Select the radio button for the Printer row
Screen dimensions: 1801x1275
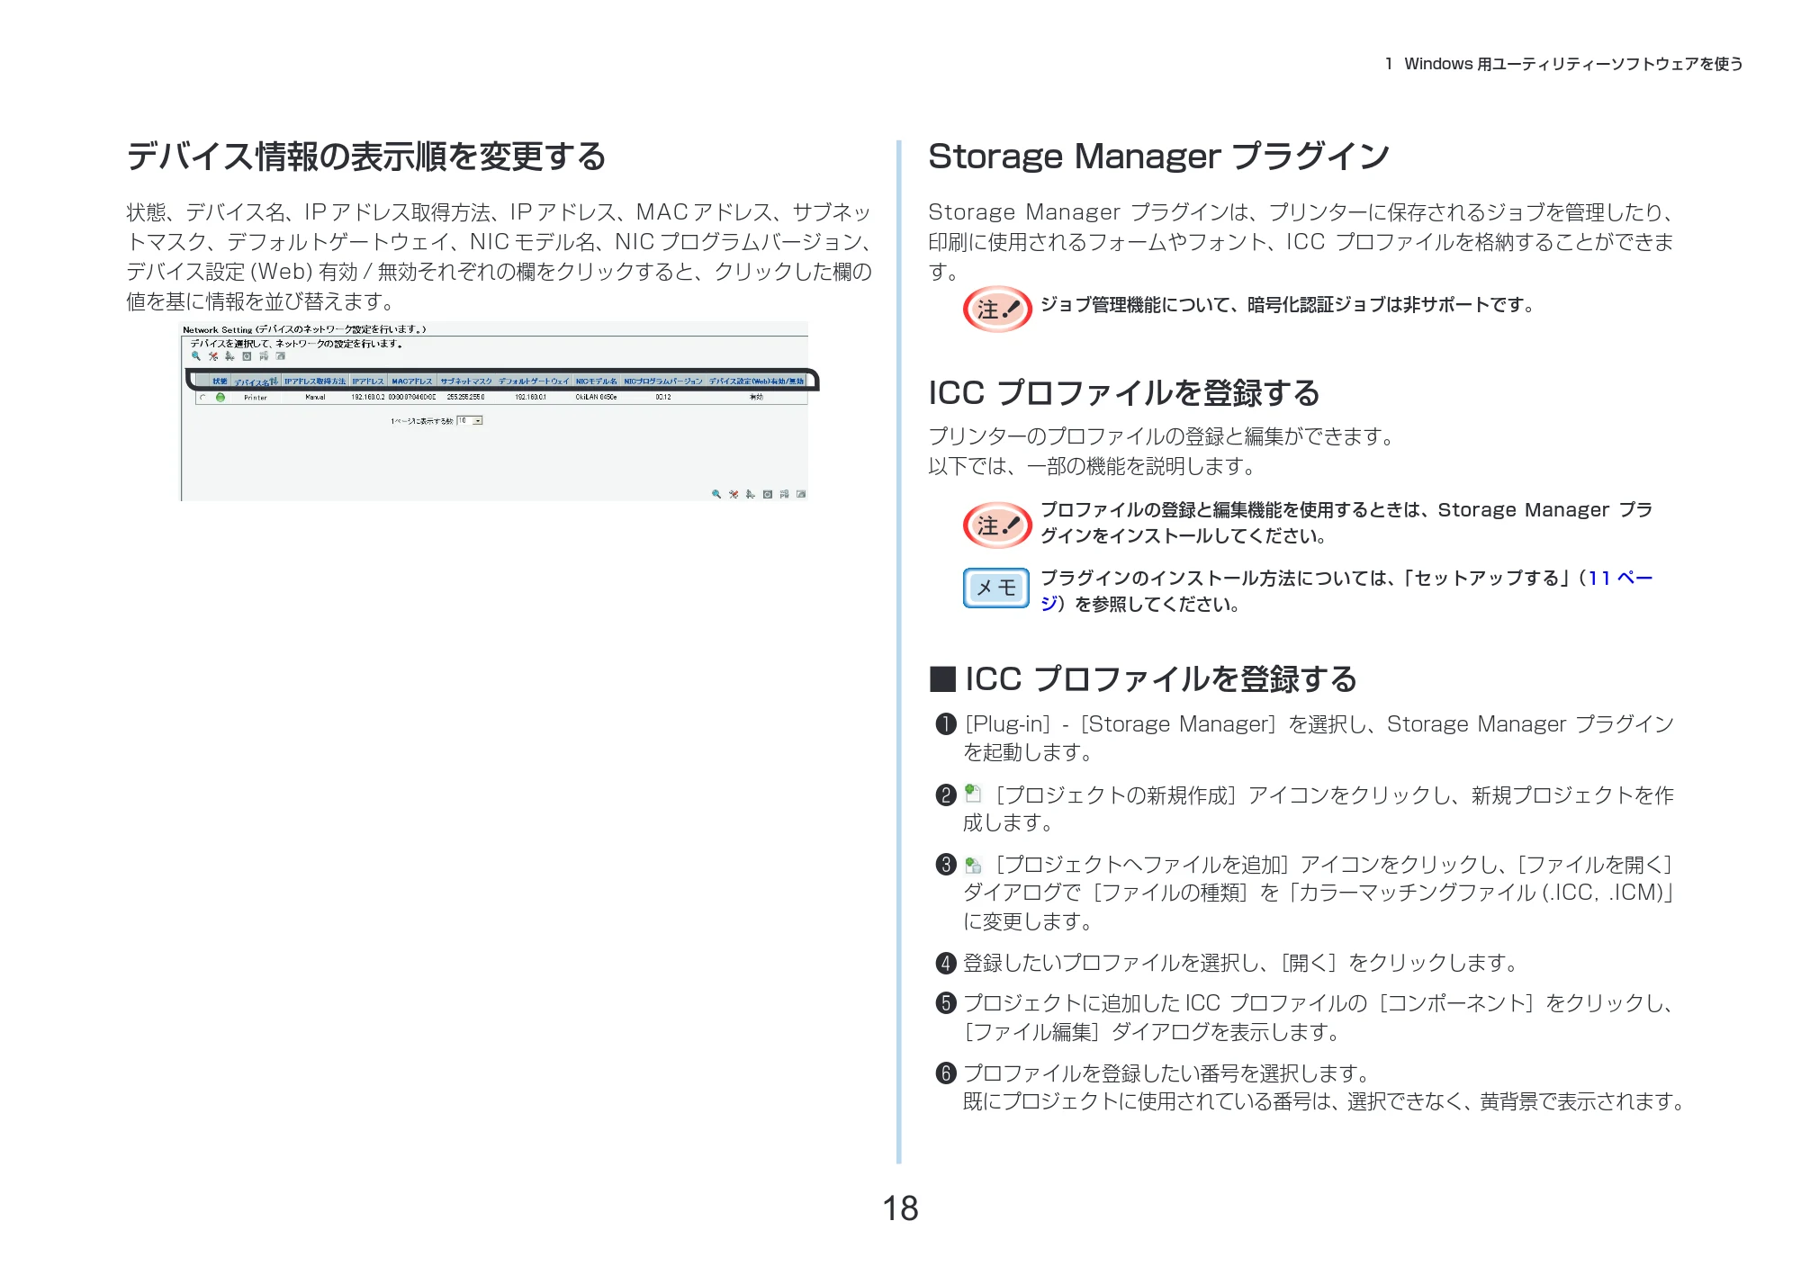coord(203,397)
